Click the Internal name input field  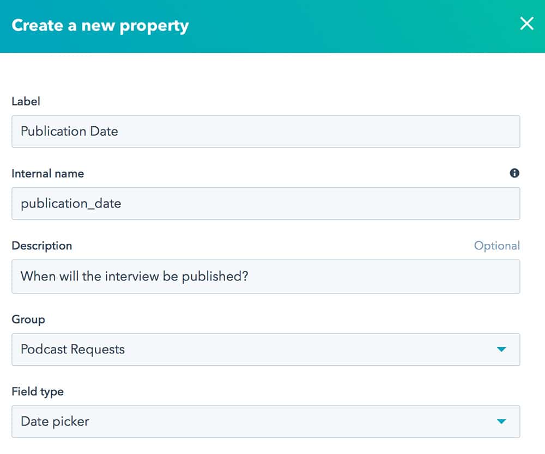click(218, 203)
